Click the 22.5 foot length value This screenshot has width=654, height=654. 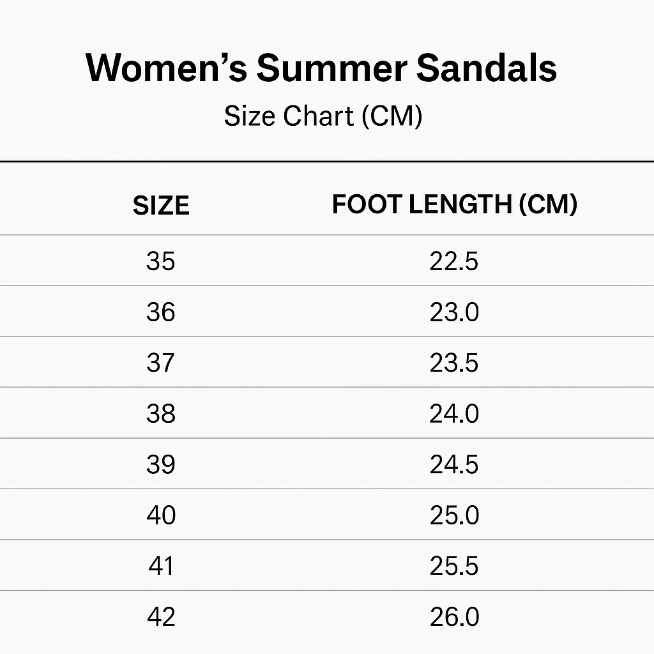tap(453, 261)
